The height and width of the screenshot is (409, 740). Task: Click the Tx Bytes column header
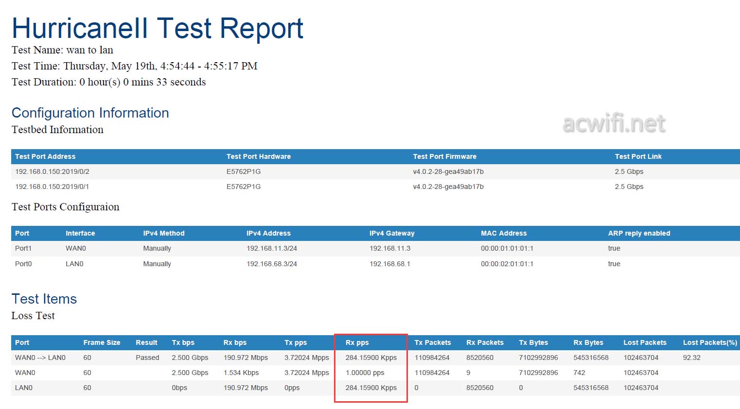click(533, 342)
